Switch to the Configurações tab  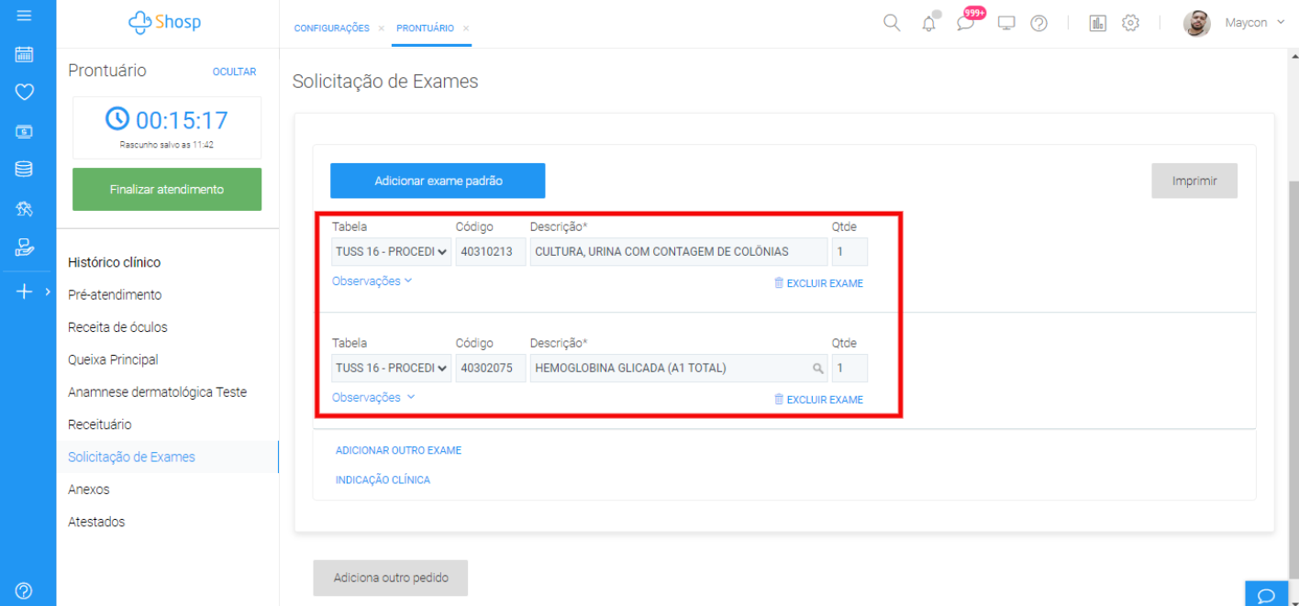[331, 28]
